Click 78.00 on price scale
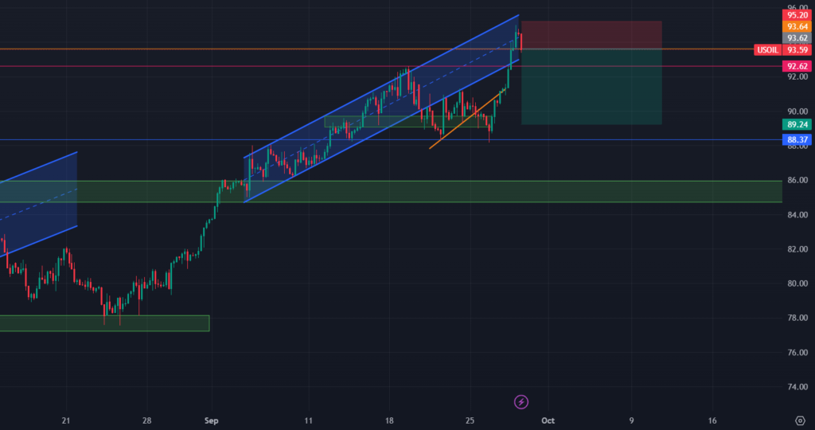The height and width of the screenshot is (430, 815). pyautogui.click(x=797, y=318)
